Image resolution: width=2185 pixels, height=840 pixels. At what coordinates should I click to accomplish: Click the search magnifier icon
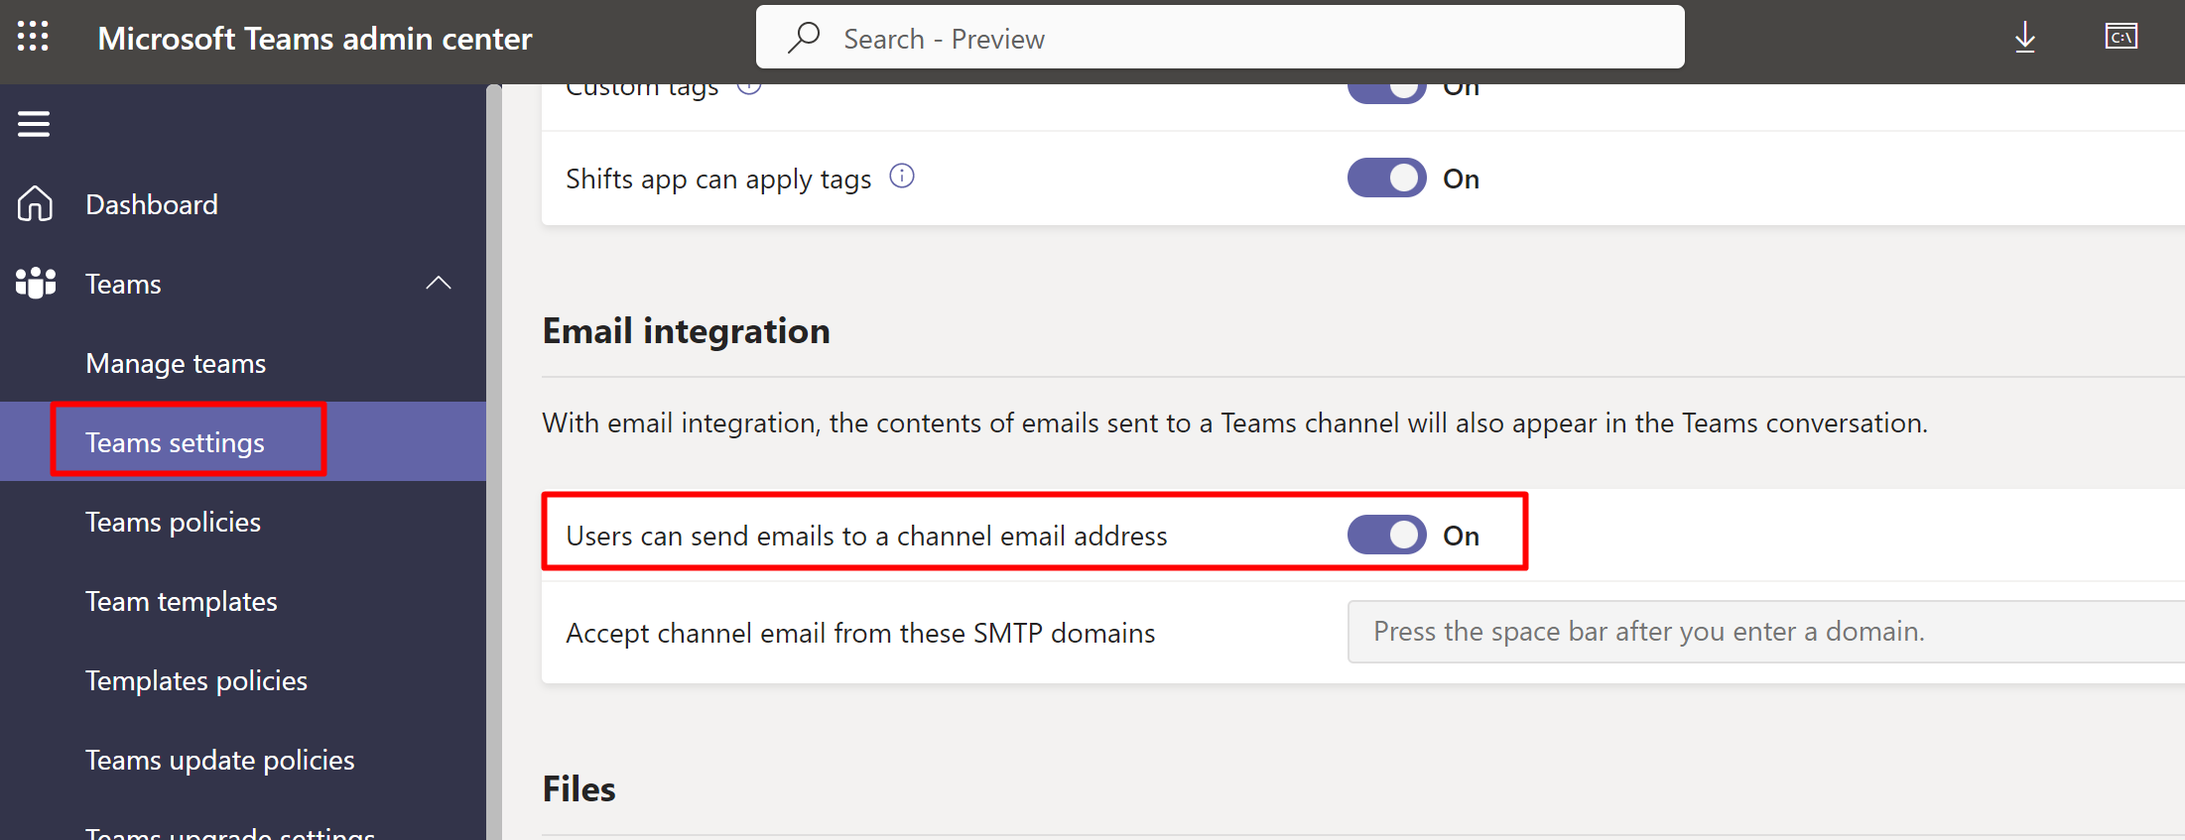tap(803, 38)
